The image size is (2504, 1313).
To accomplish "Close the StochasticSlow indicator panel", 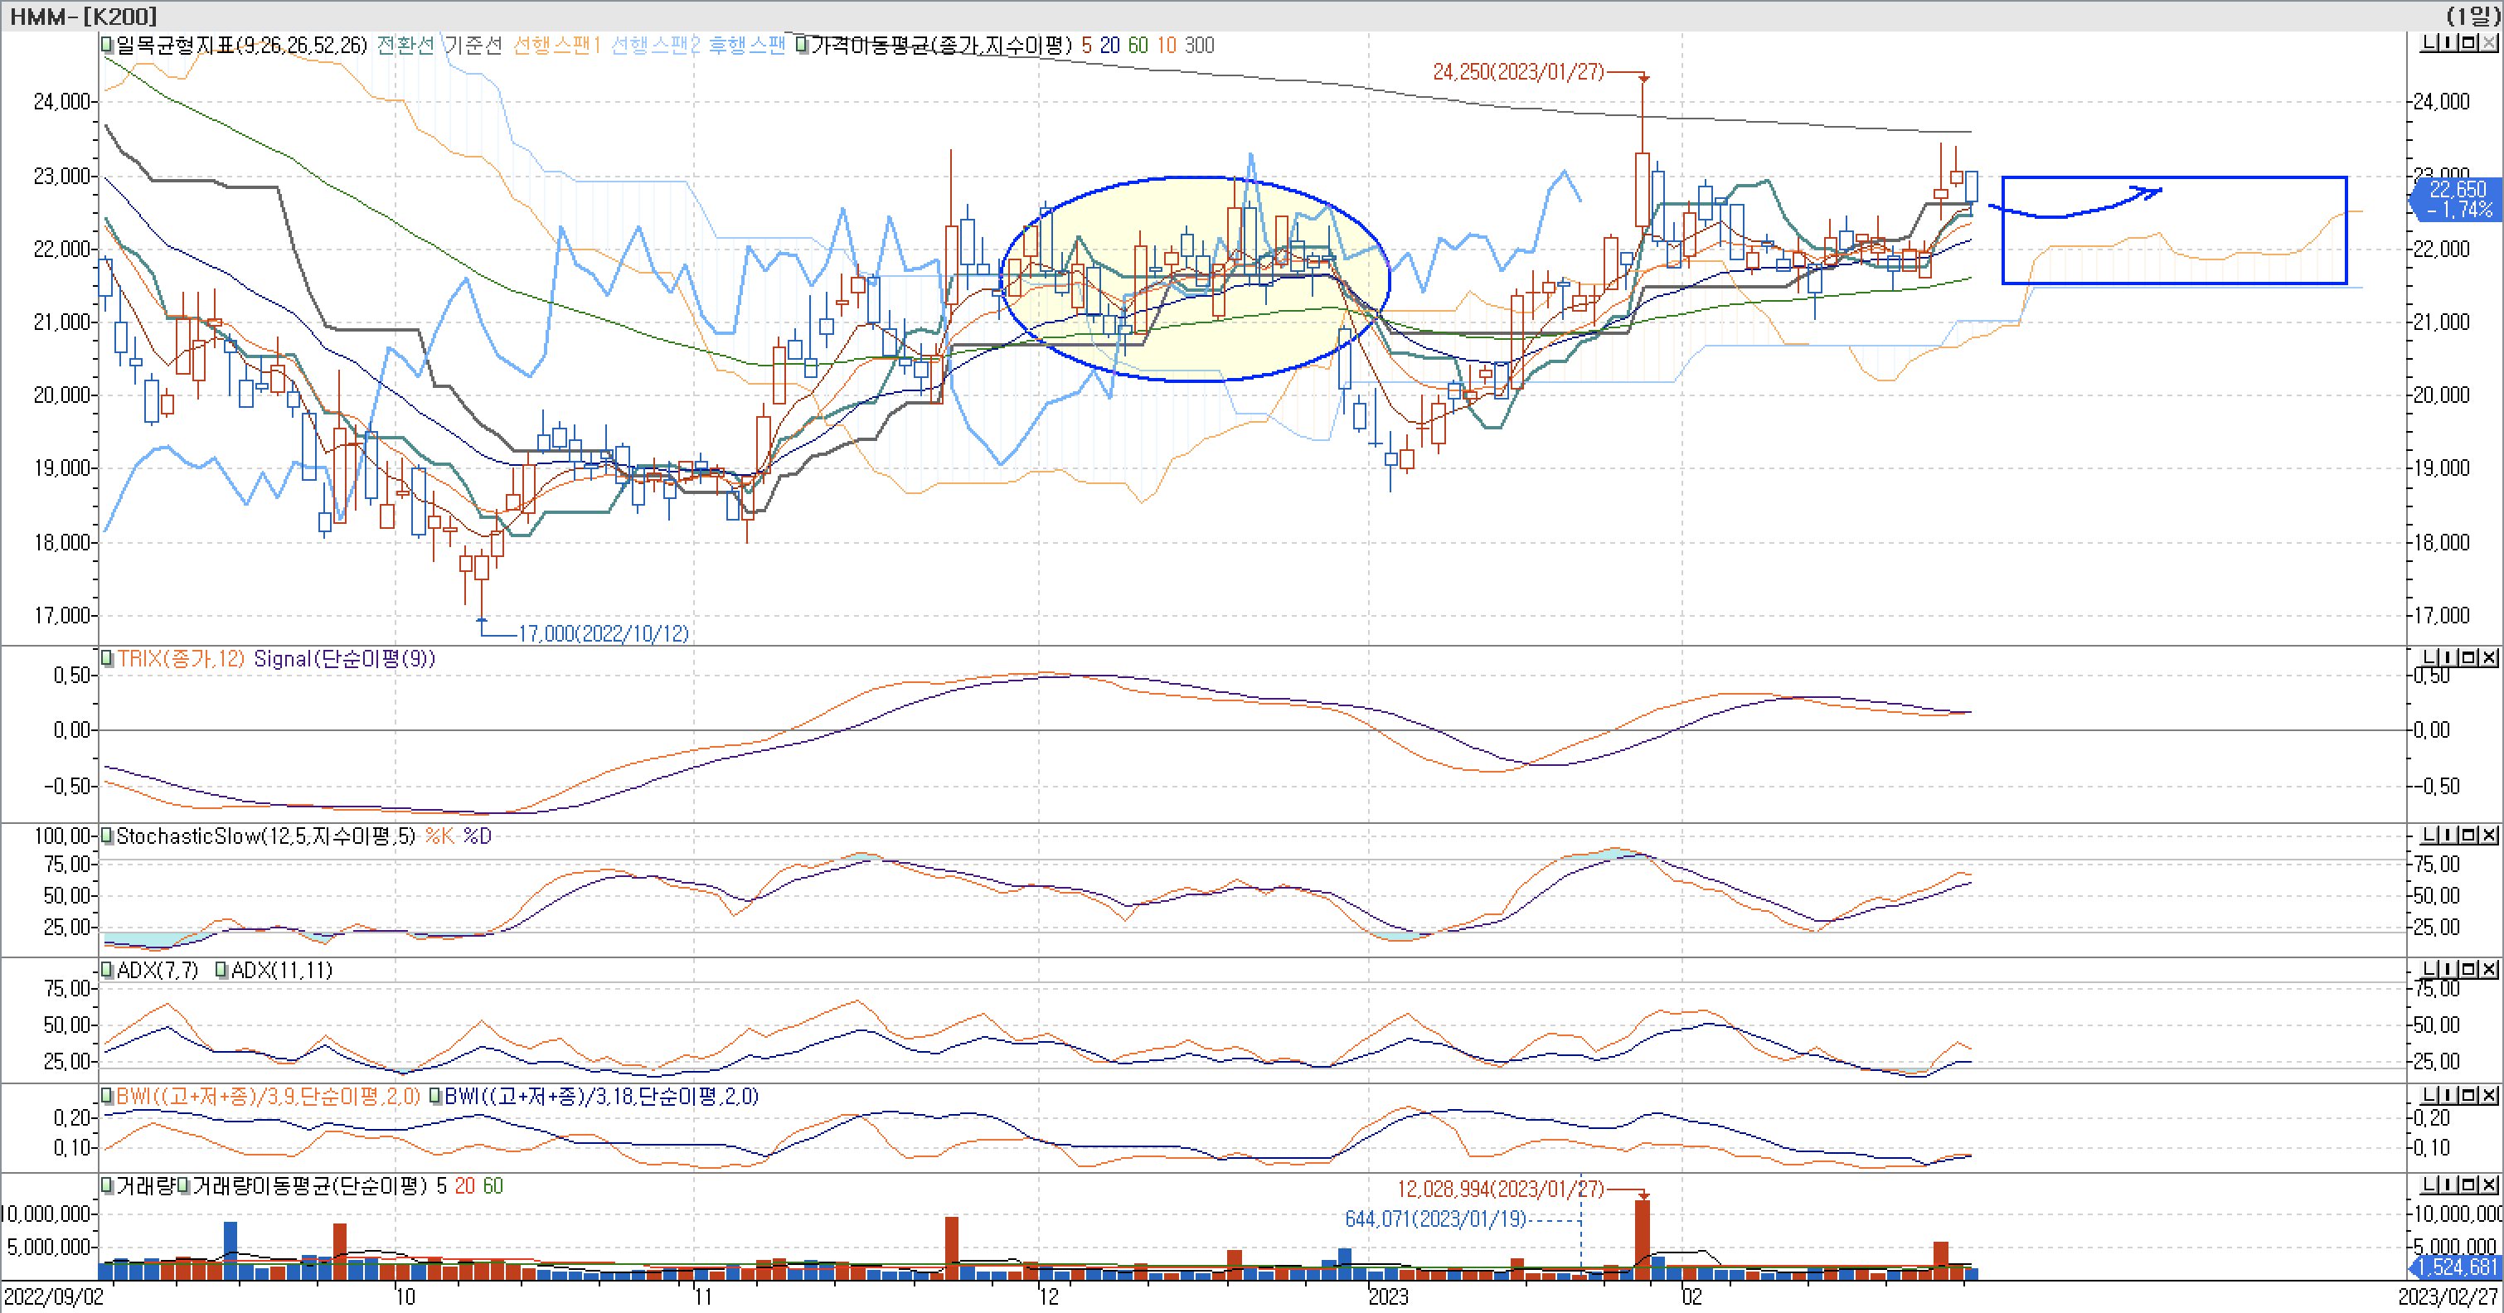I will [x=2489, y=835].
